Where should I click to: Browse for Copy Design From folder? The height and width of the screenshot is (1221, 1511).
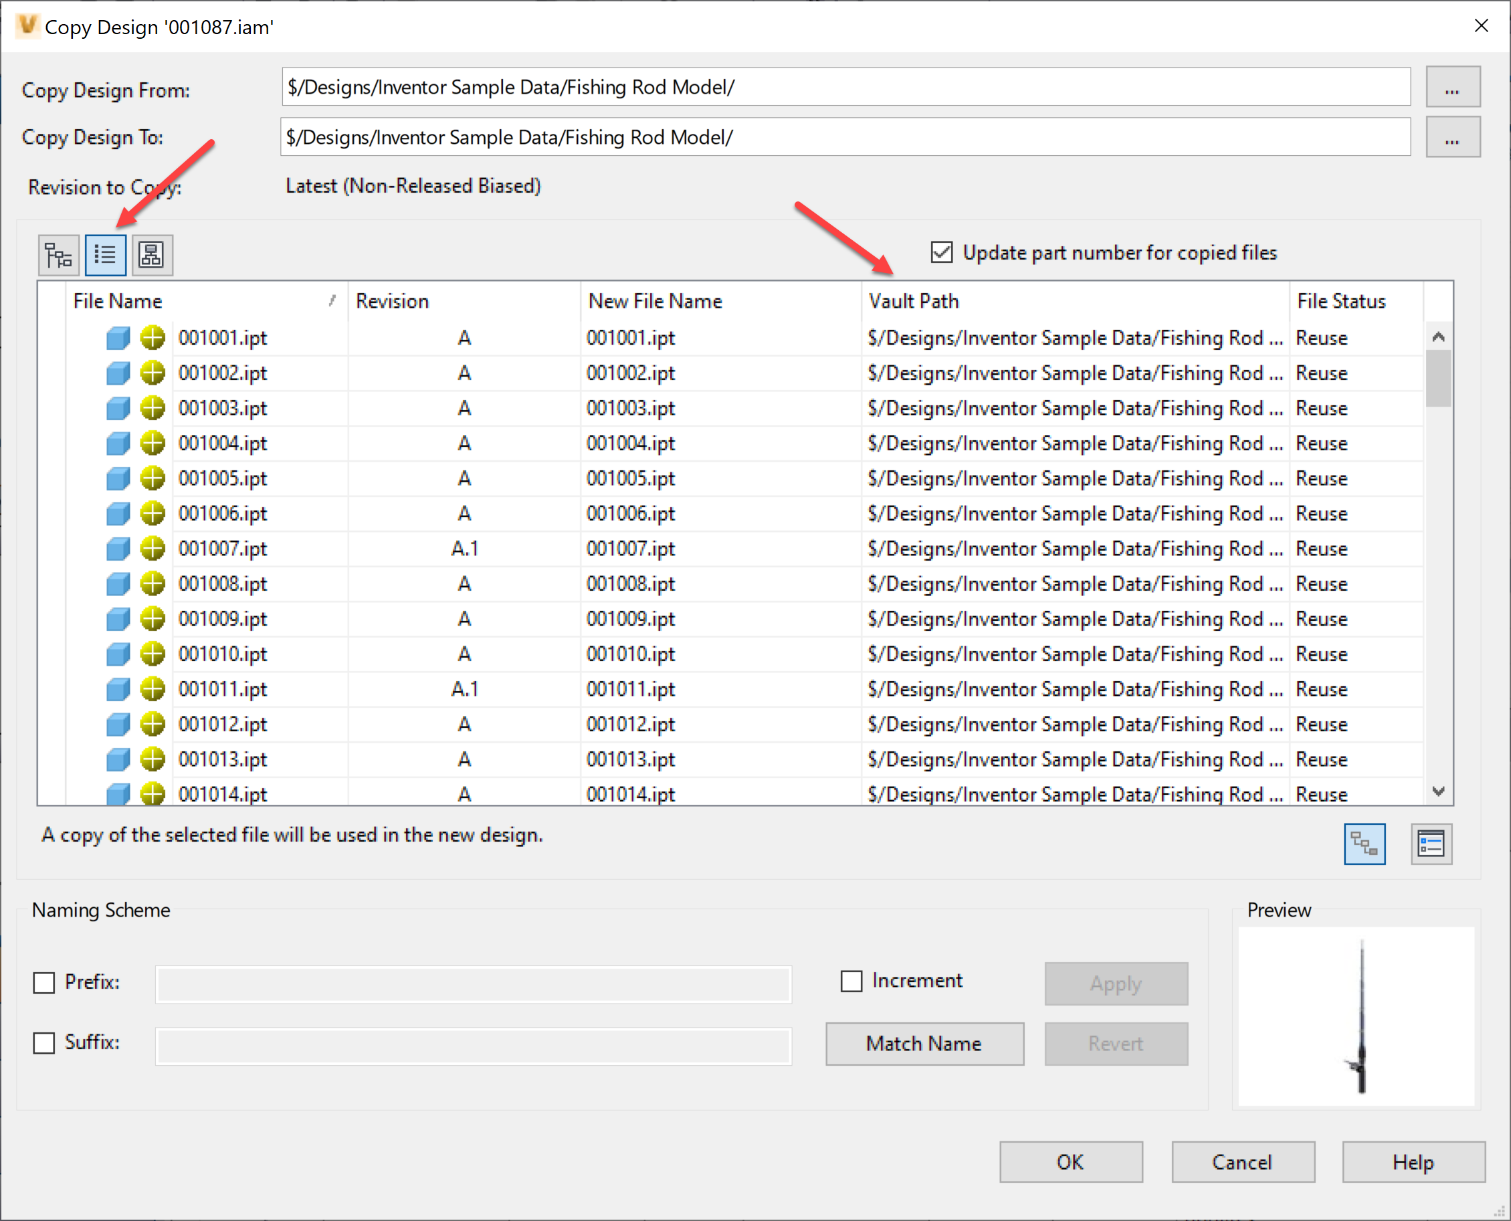1453,87
